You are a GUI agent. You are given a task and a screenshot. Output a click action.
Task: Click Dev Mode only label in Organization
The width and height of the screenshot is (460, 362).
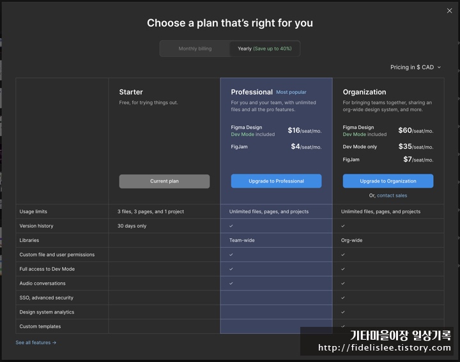pyautogui.click(x=360, y=147)
